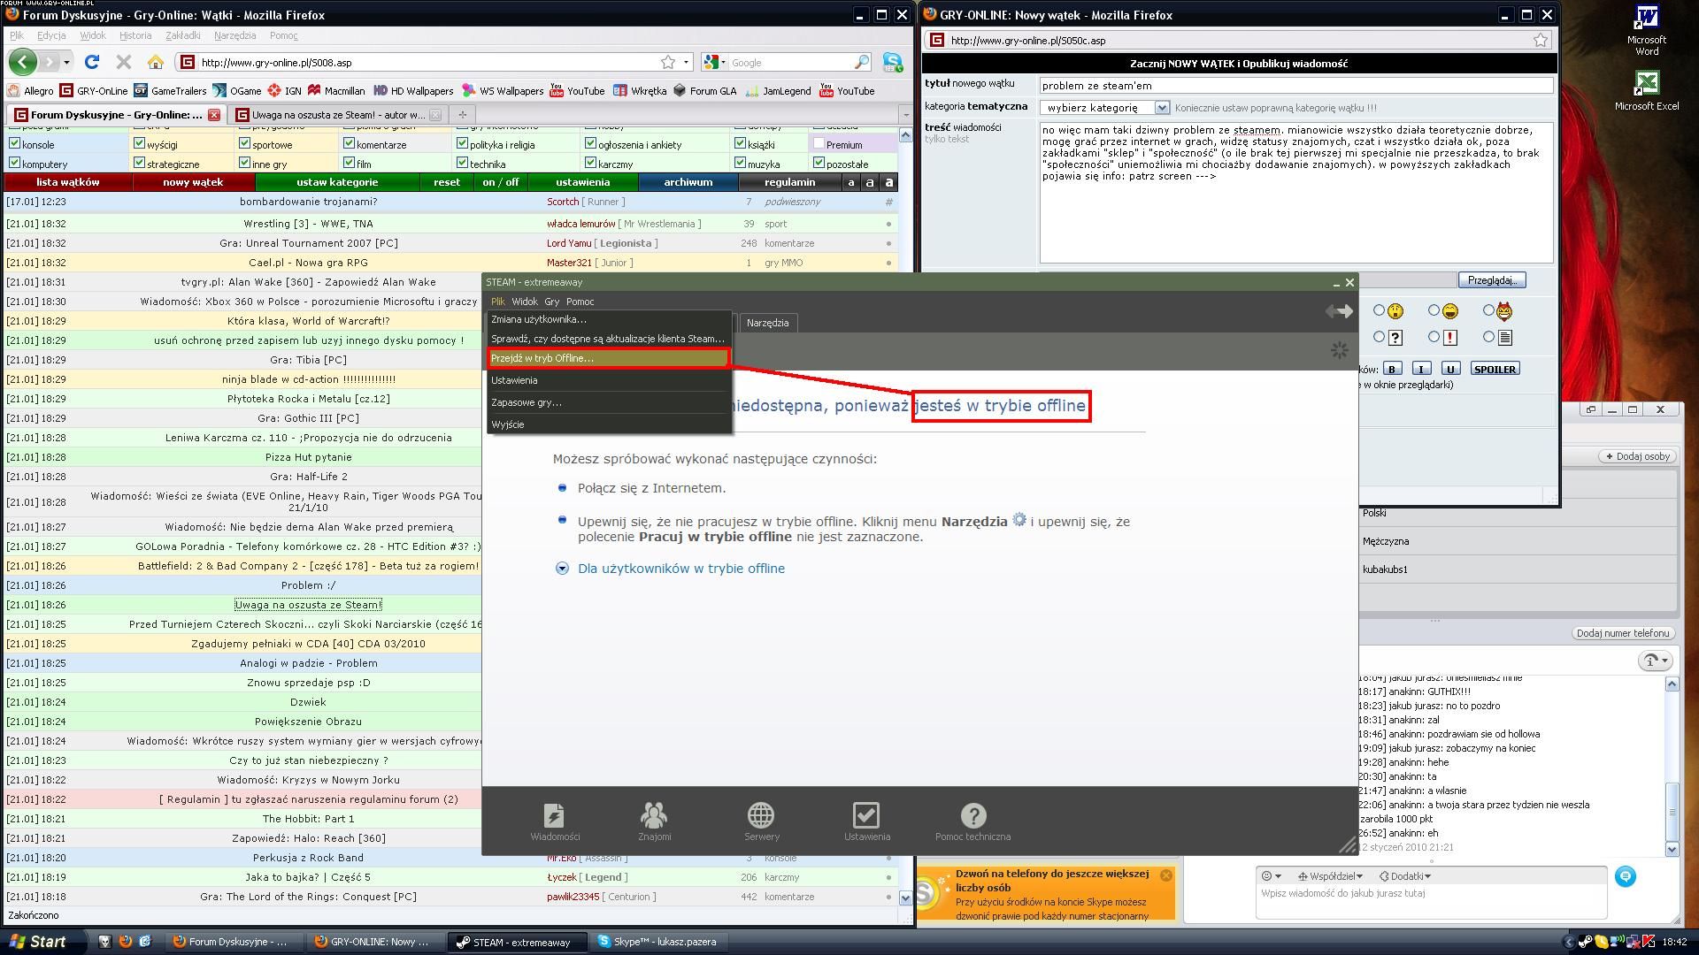Click the archiwum forum button
This screenshot has width=1699, height=955.
(x=688, y=182)
